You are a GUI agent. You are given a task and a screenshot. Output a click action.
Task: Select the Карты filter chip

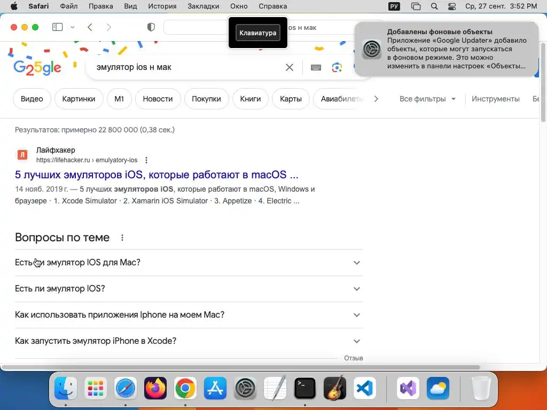[291, 99]
